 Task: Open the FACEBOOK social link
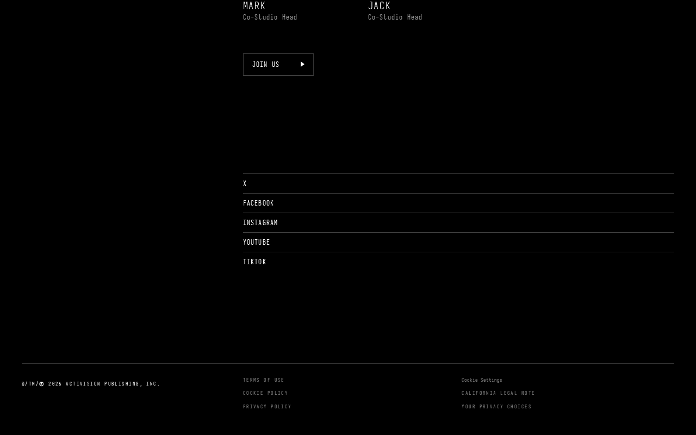258,203
